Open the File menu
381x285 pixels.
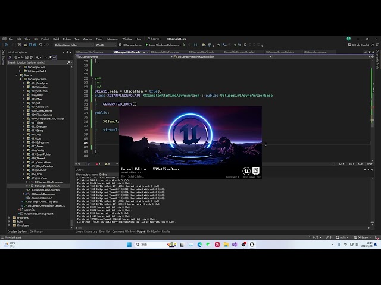coord(11,39)
